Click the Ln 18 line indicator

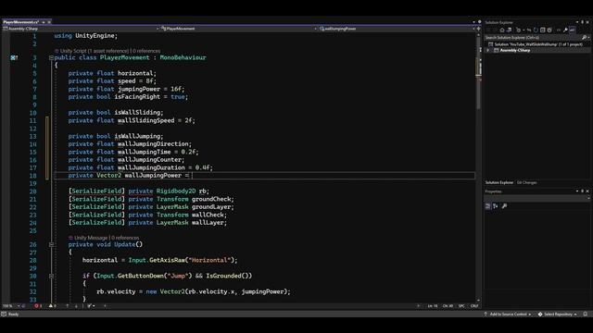[x=433, y=306]
